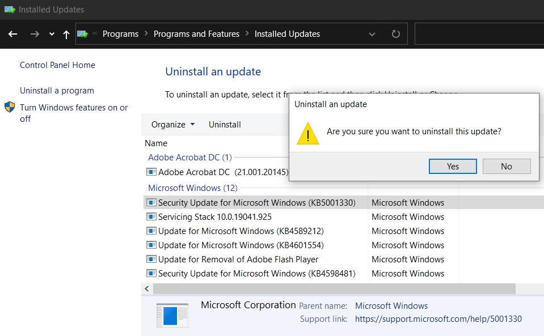
Task: Refresh the Installed Updates list
Action: (395, 34)
